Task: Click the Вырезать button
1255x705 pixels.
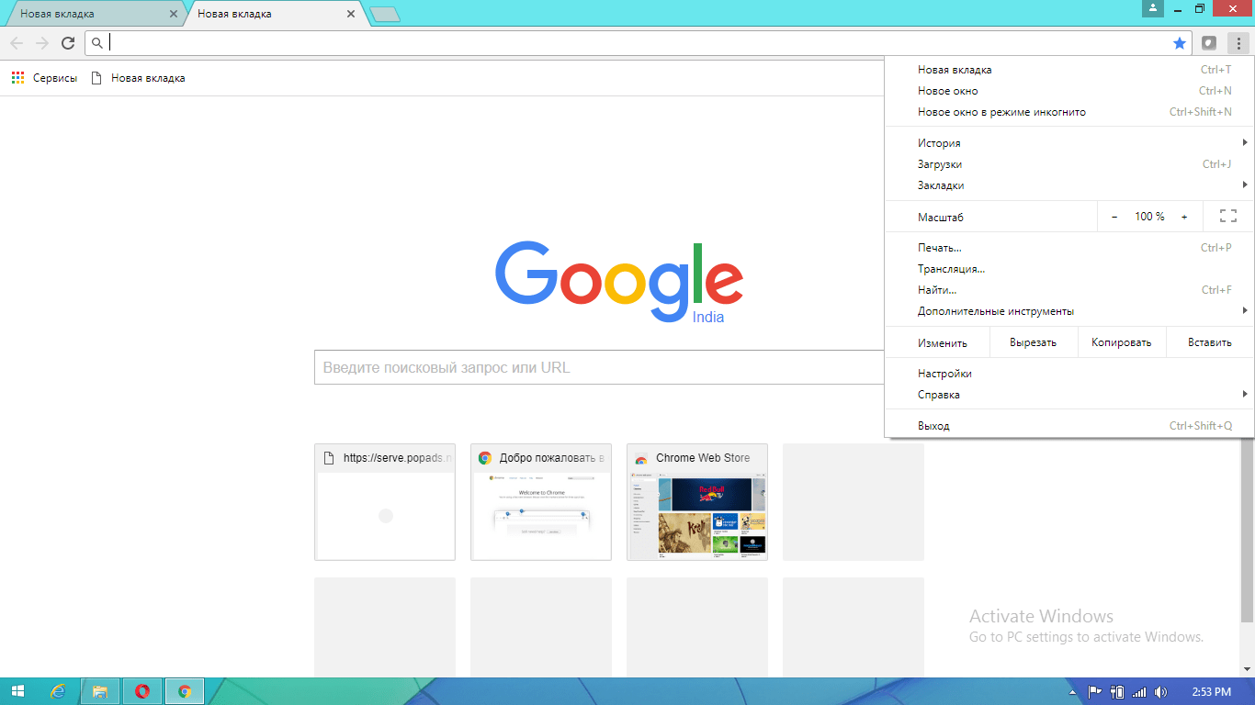Action: pos(1033,342)
